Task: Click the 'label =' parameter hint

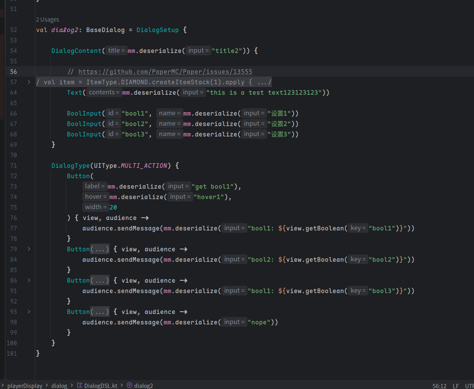Action: (x=95, y=186)
